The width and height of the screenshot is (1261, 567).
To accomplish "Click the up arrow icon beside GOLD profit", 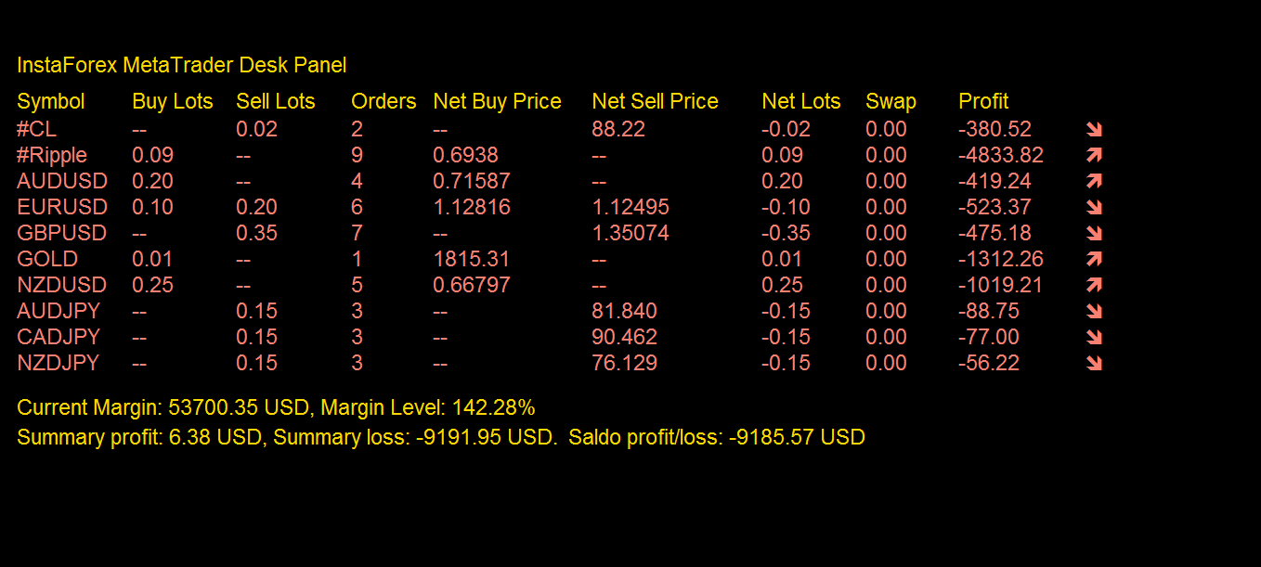I will [1093, 260].
